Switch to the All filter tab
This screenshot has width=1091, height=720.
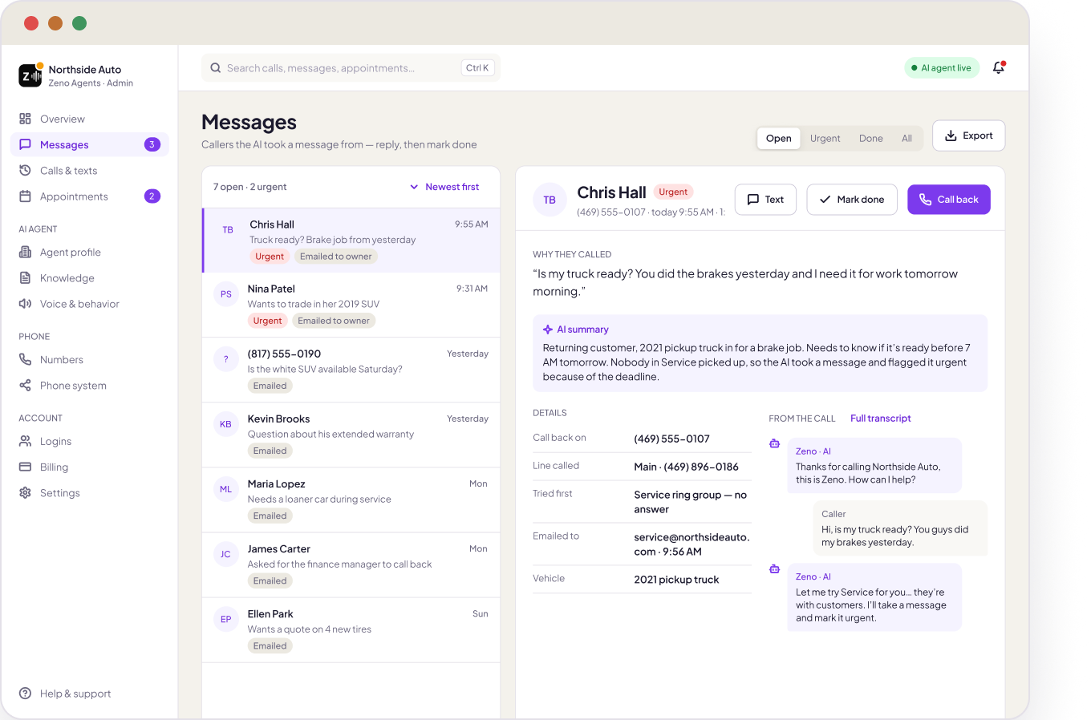(x=906, y=139)
